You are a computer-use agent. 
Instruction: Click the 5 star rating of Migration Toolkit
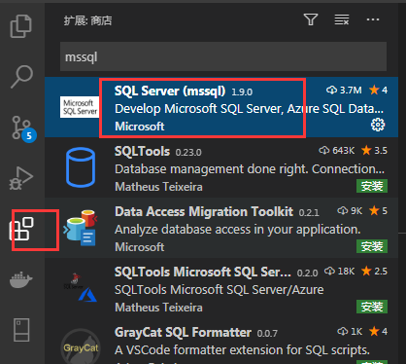point(378,211)
